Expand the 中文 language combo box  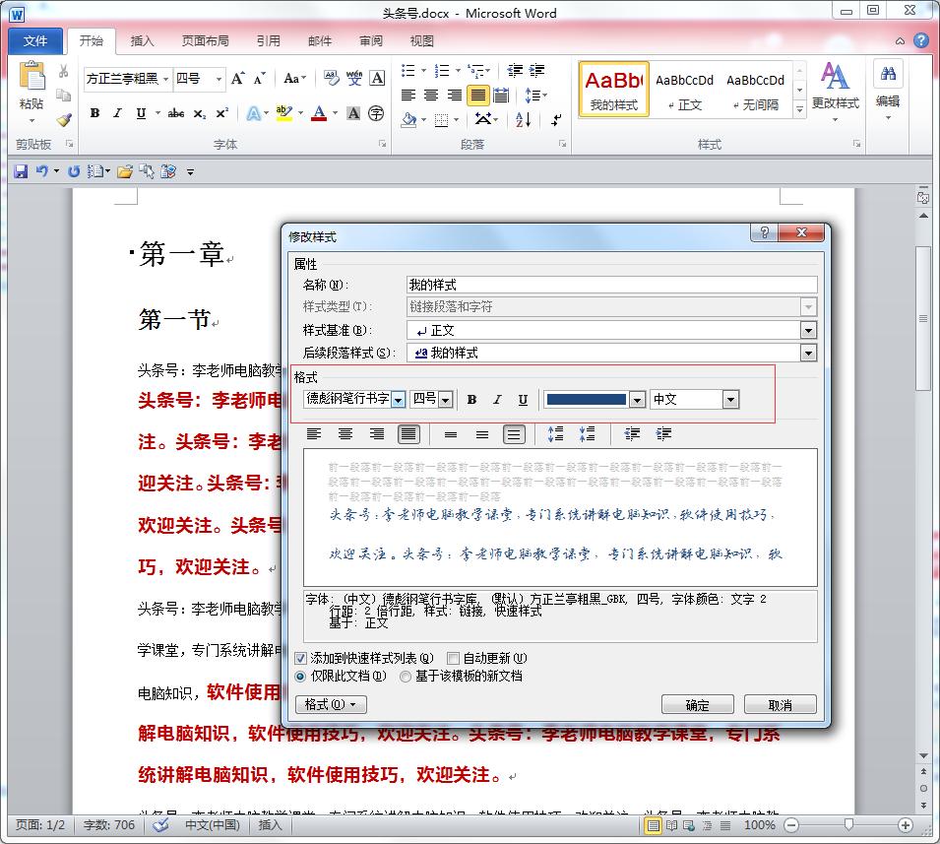click(x=729, y=399)
